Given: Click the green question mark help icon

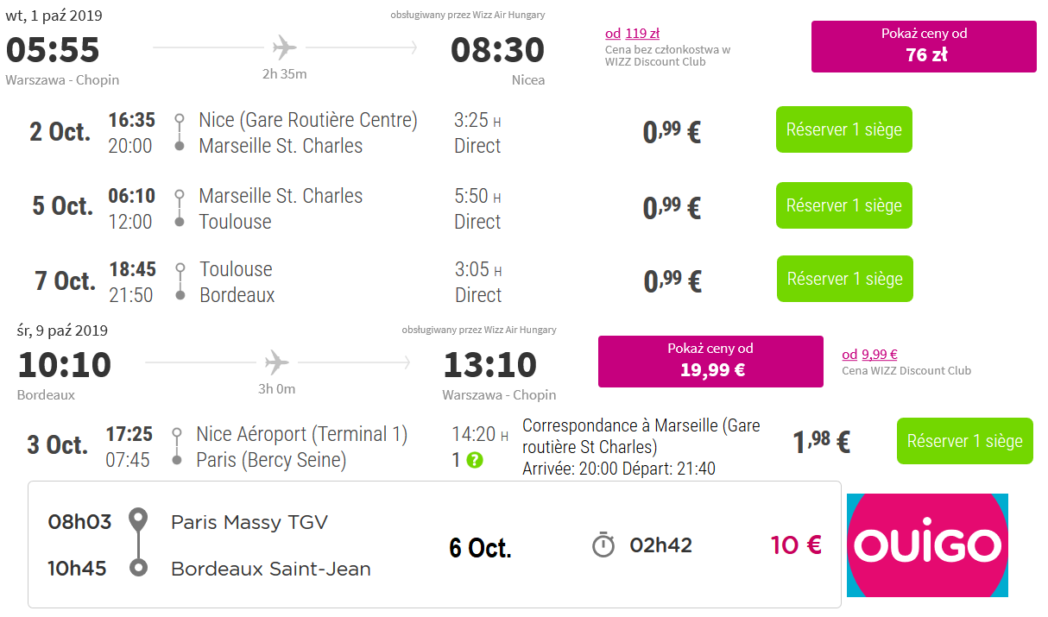Looking at the screenshot, I should point(475,460).
